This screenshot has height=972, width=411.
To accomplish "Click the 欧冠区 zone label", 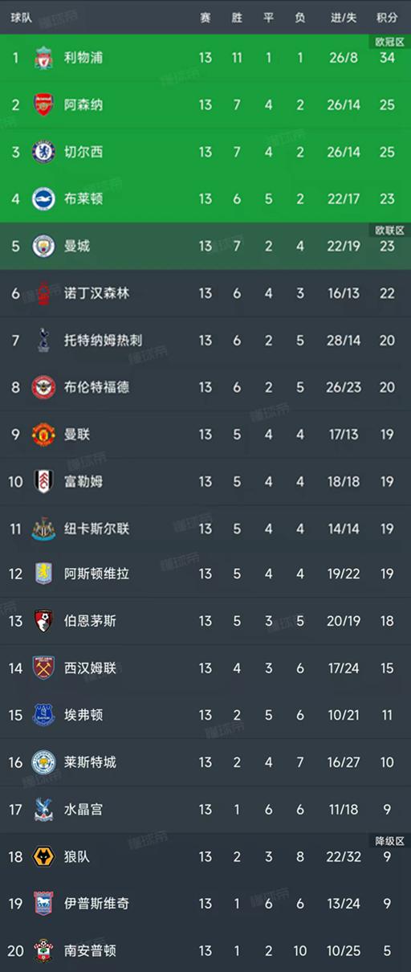I will [x=390, y=42].
